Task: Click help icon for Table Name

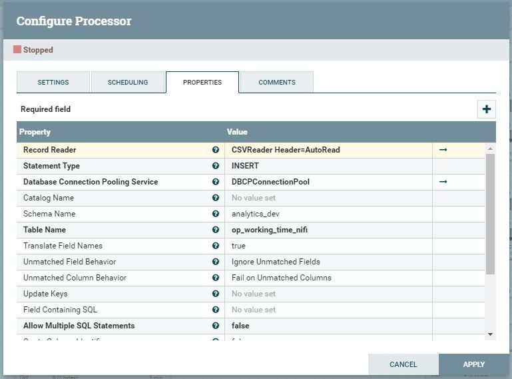Action: tap(216, 230)
